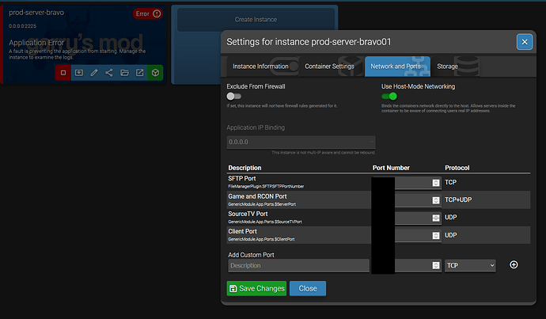Viewport: 546px width, 319px height.
Task: Click the Game and RCON Port row label
Action: click(x=257, y=196)
